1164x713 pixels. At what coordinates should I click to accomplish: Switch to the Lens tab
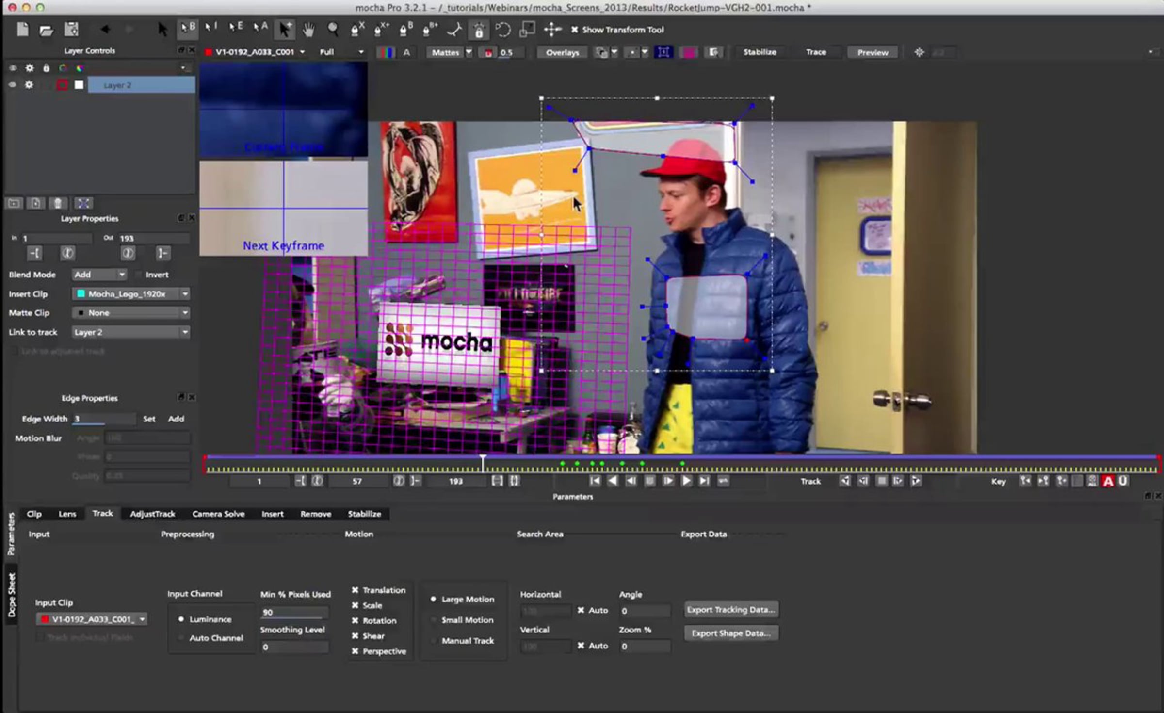click(x=67, y=514)
